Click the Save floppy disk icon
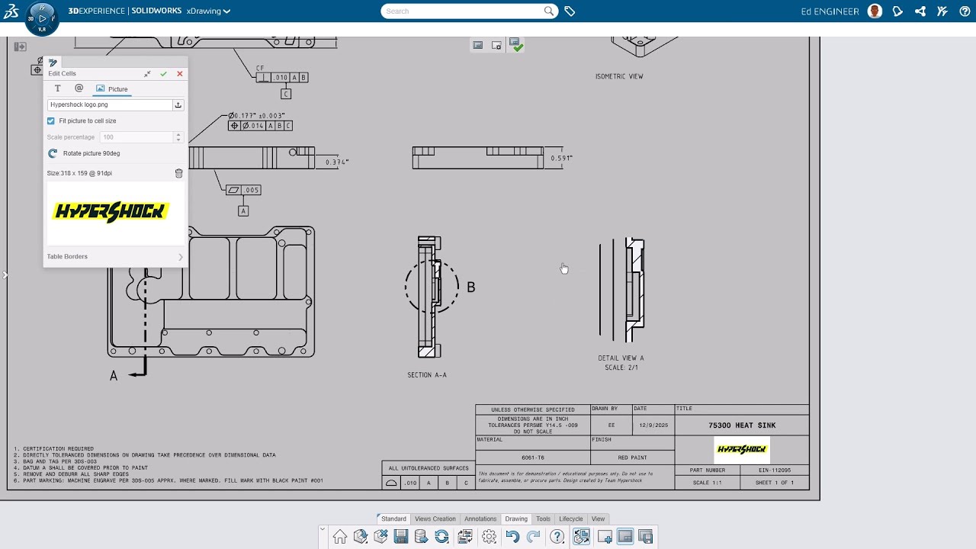The width and height of the screenshot is (976, 549). (401, 537)
